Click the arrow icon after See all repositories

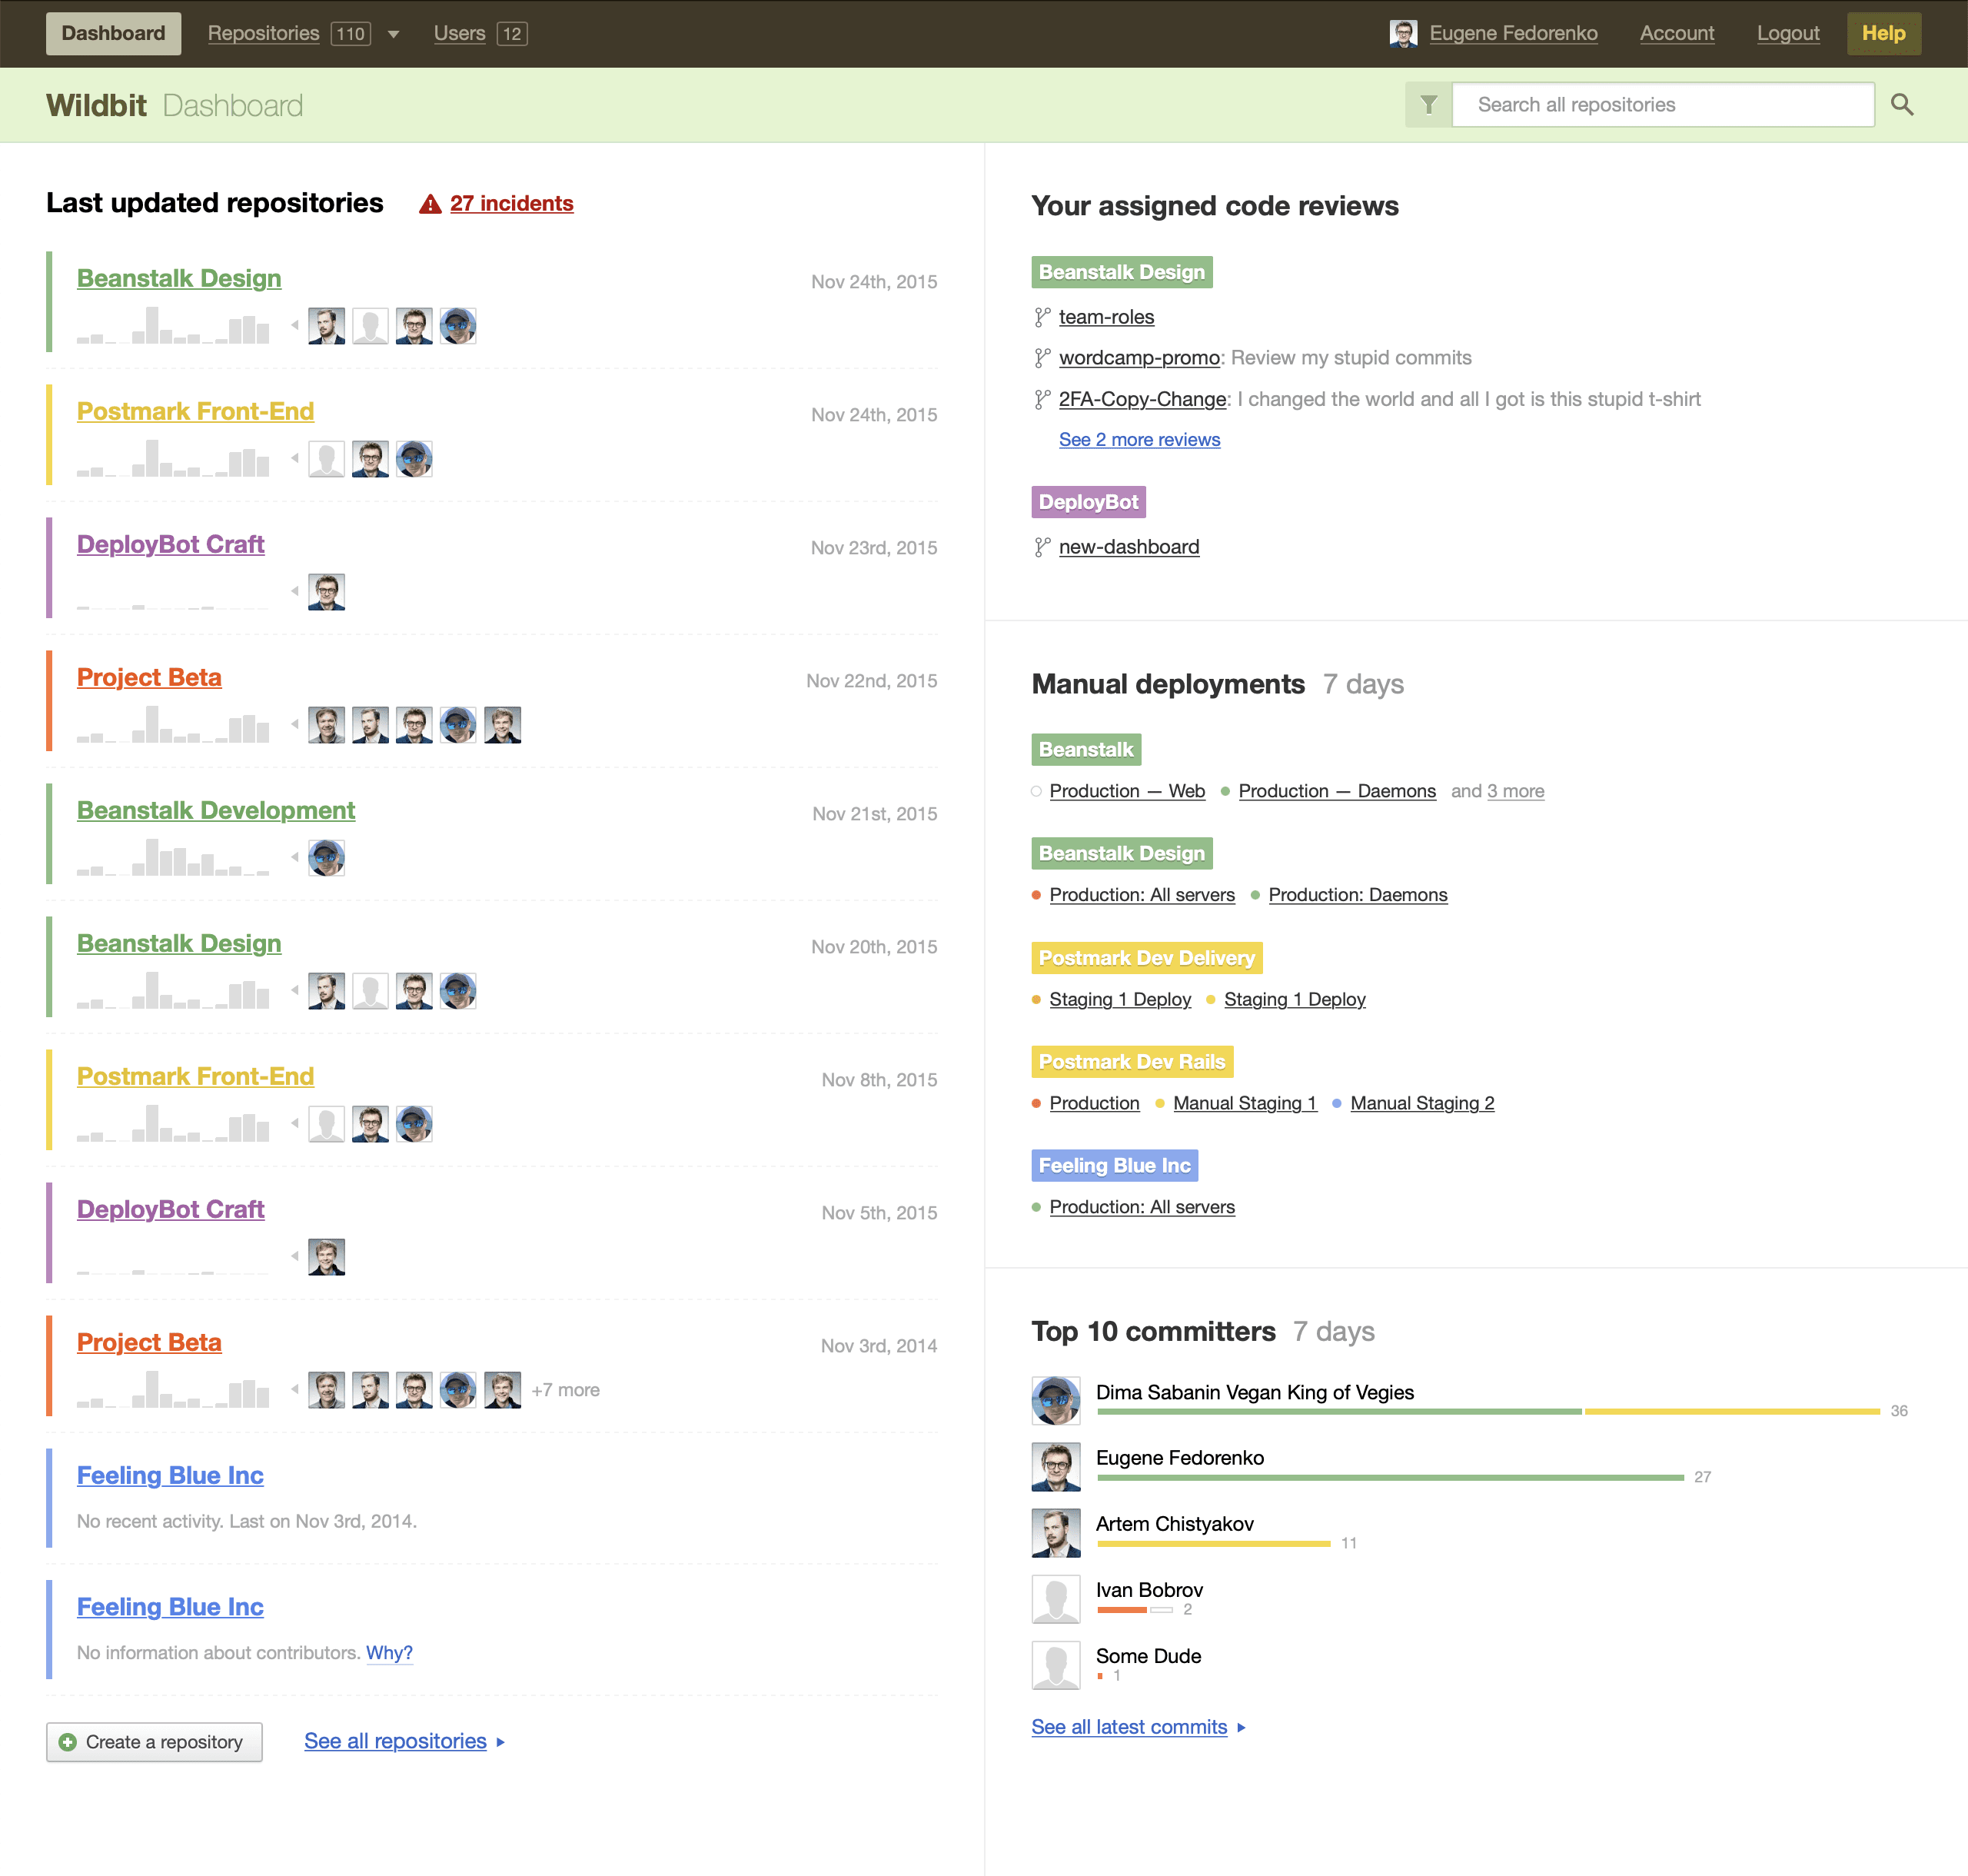click(501, 1742)
